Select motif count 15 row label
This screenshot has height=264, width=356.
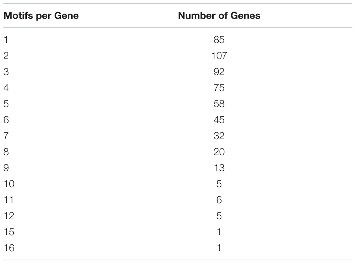pos(9,232)
